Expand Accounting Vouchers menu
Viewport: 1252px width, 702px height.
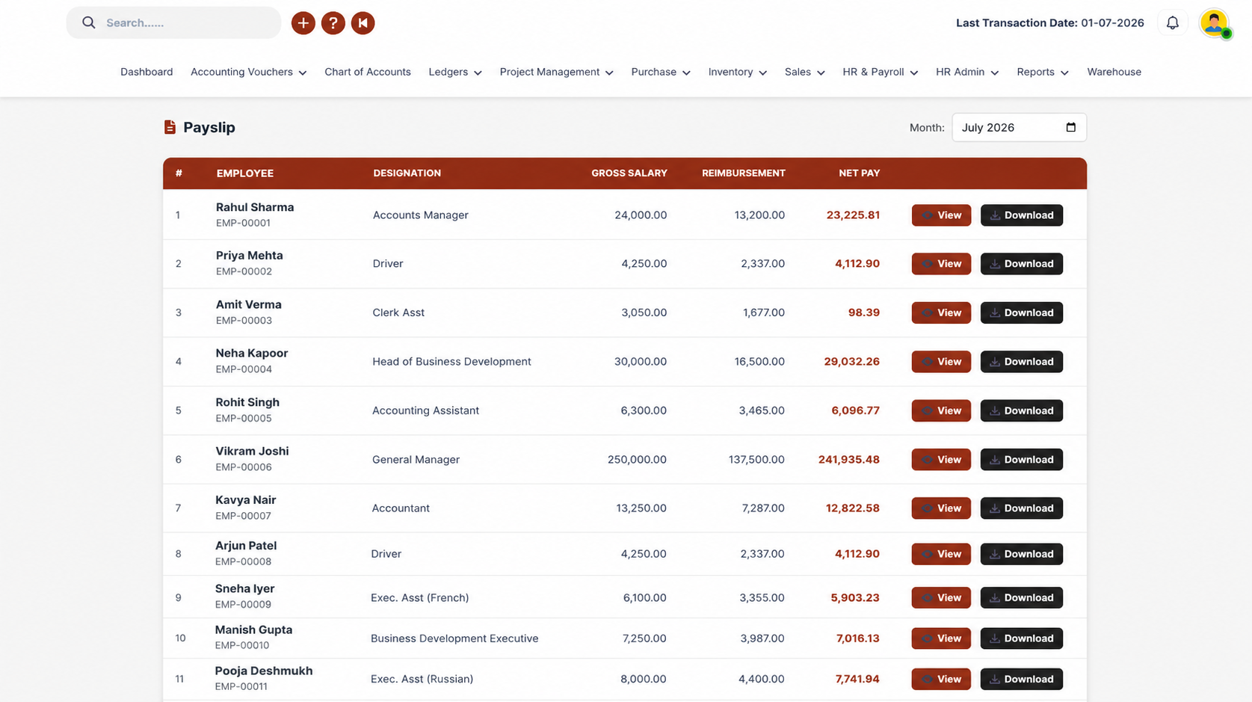[x=248, y=73]
